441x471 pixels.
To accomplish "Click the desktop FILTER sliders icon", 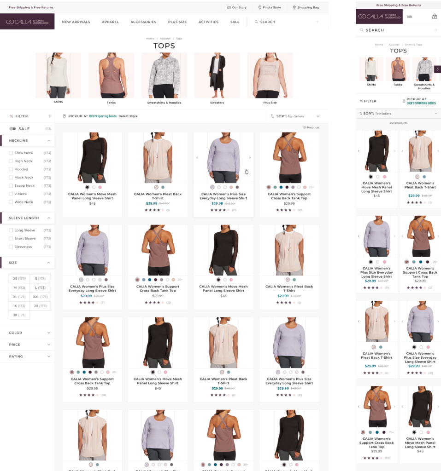I will [11, 116].
